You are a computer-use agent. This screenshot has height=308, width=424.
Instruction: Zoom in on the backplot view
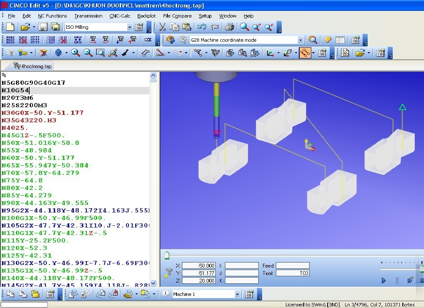(x=76, y=53)
